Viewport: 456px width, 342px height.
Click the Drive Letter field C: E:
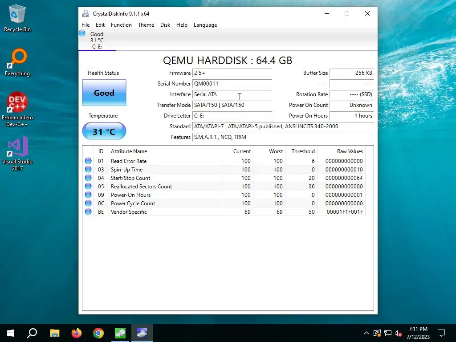pos(232,116)
